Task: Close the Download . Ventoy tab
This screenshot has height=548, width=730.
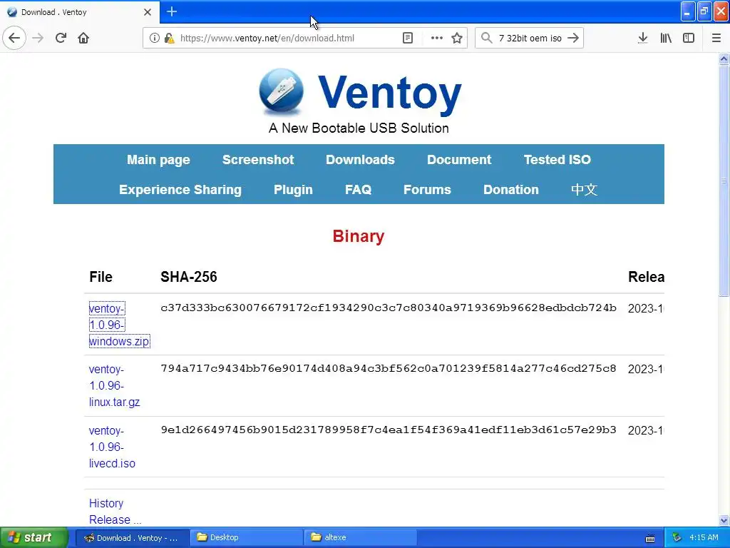Action: (x=148, y=12)
